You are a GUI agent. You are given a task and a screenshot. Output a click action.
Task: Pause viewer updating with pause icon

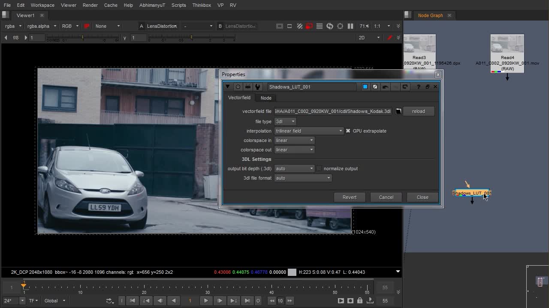point(350,26)
